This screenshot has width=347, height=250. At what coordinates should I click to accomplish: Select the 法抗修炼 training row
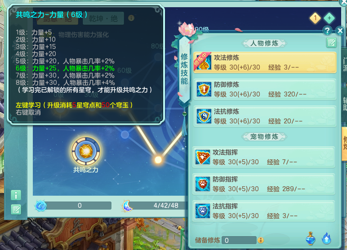click(265, 116)
